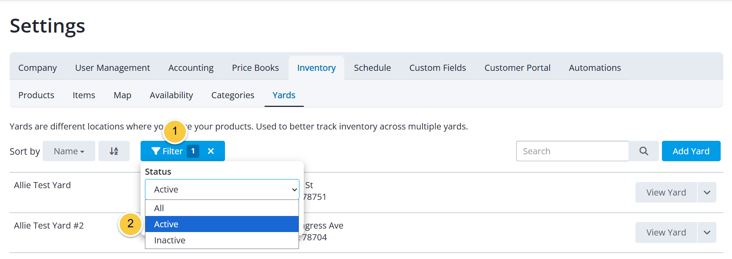
Task: Click the Allie Test Yard #2 name
Action: (x=49, y=226)
